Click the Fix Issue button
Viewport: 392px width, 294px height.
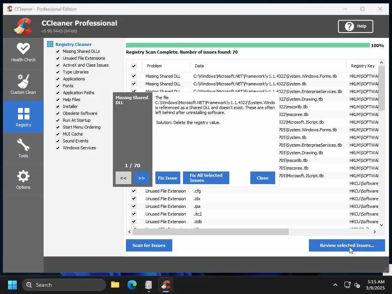(x=168, y=178)
